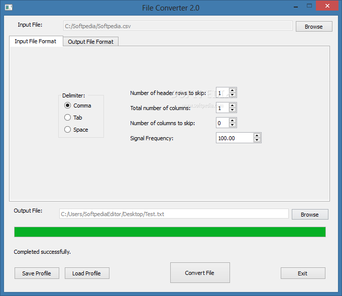The width and height of the screenshot is (342, 296).
Task: Decrease number of header rows to skip
Action: (x=233, y=94)
